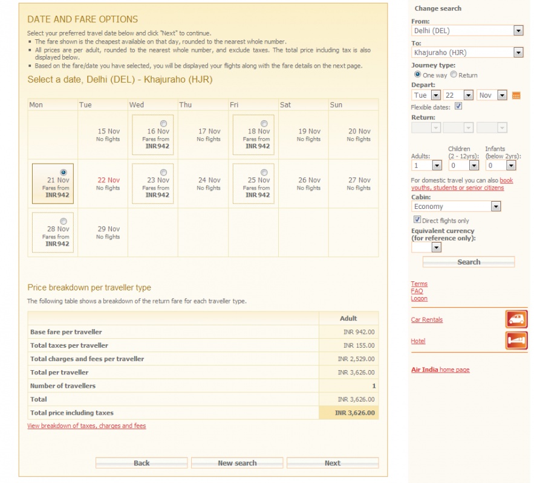Click the Next button
This screenshot has width=534, height=483.
click(332, 463)
